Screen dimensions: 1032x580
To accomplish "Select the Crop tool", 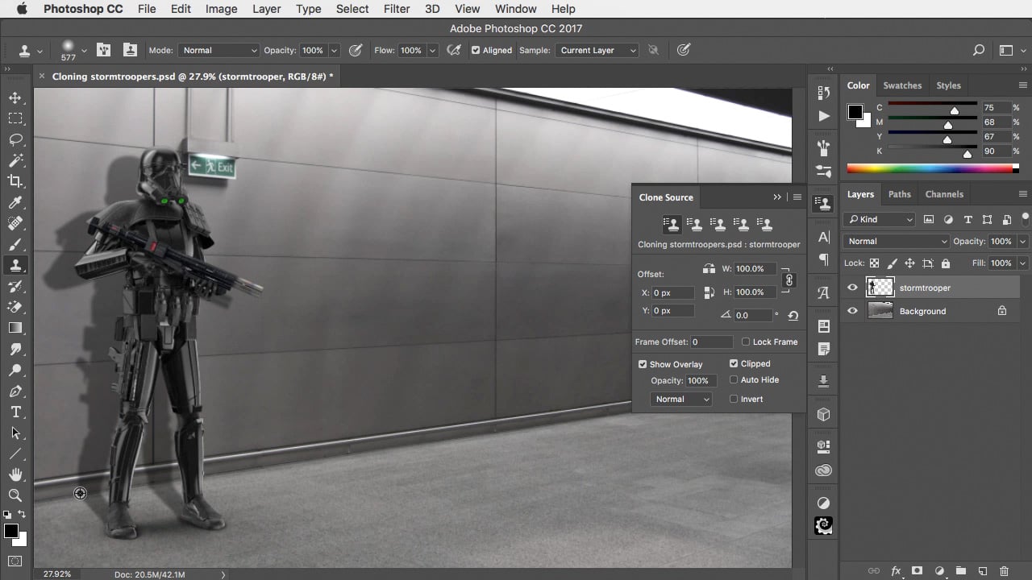I will [x=15, y=181].
